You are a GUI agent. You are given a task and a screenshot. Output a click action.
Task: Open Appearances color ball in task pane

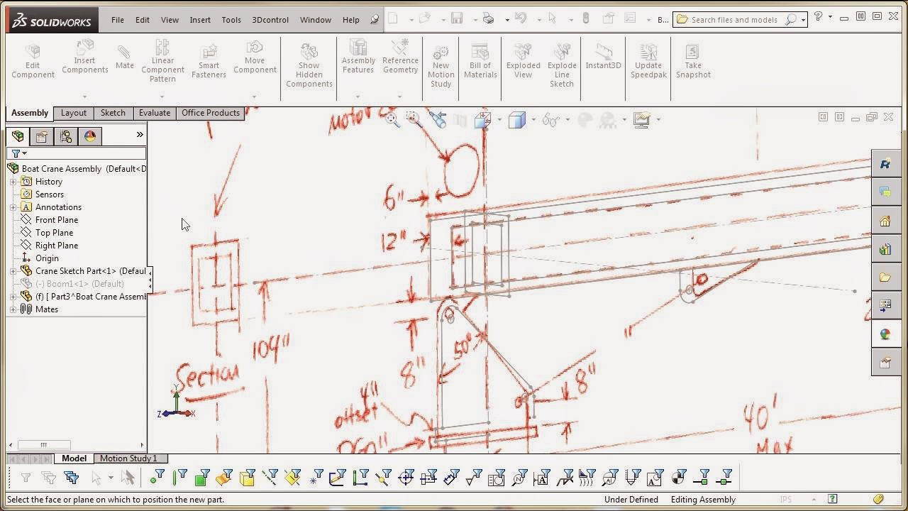point(885,334)
